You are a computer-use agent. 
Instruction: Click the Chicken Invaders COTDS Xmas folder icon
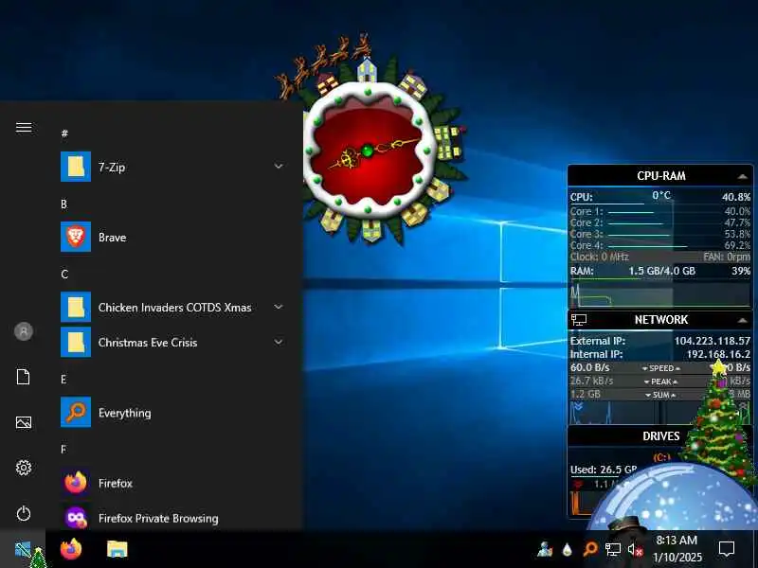[x=76, y=307]
